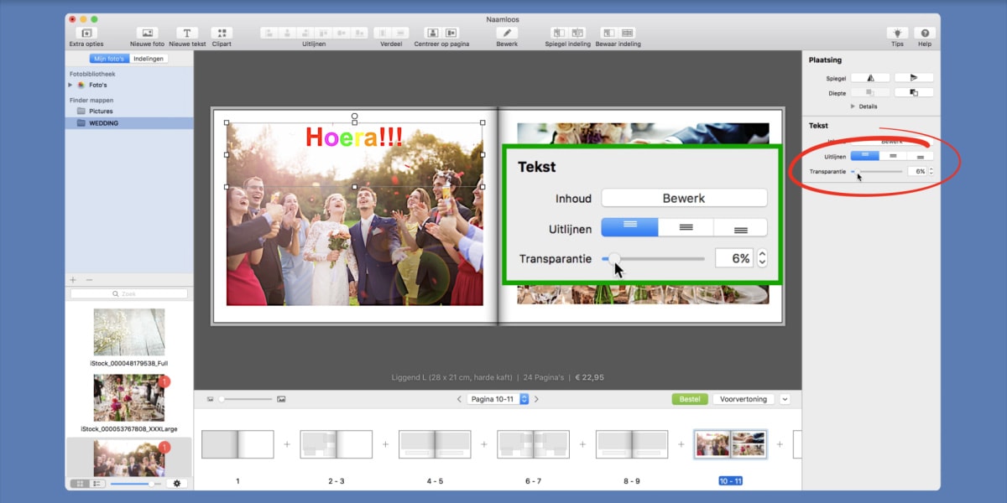Screen dimensions: 1007x503
Task: Open the Pagina 10-11 page dropdown
Action: [498, 399]
